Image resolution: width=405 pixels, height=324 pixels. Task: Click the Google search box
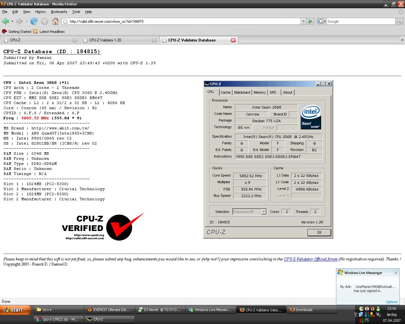pyautogui.click(x=361, y=21)
